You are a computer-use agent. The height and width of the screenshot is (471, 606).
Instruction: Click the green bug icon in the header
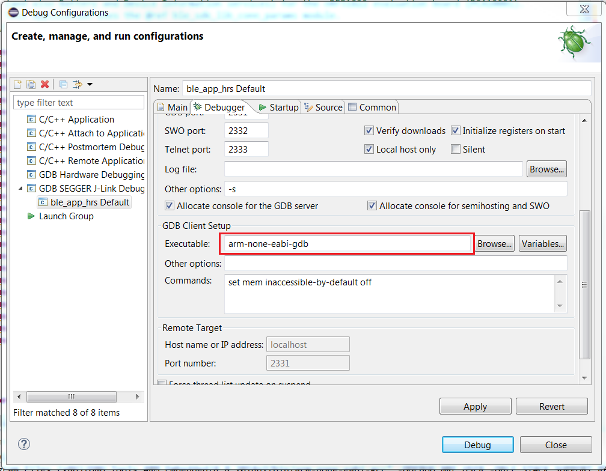[x=574, y=41]
